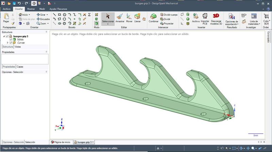This screenshot has width=272, height=152.
Task: Toggle visibility checkbox for Sólido
Action: [11, 40]
